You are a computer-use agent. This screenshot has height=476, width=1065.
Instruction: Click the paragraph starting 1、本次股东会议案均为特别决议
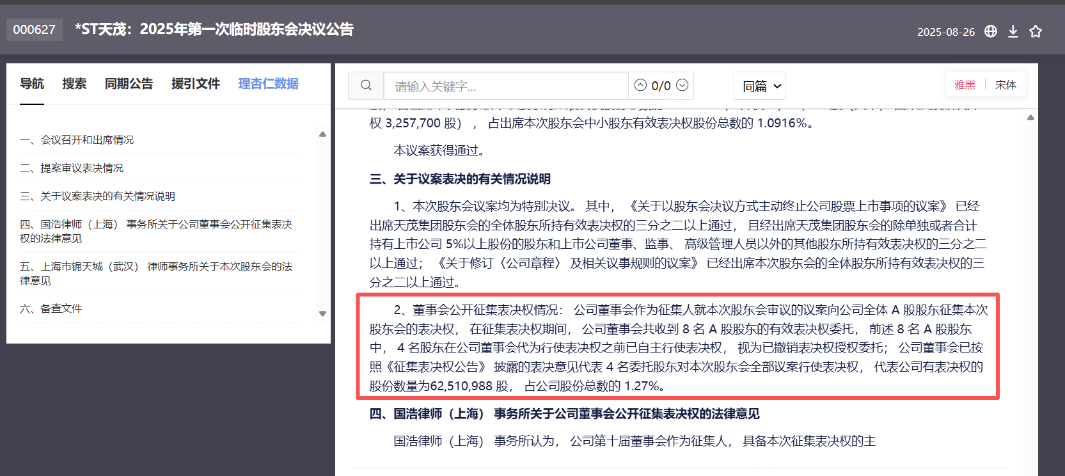(678, 244)
